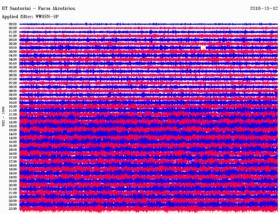Select the 22:30 time label
Viewport: 280px width, 214px height.
point(13,201)
